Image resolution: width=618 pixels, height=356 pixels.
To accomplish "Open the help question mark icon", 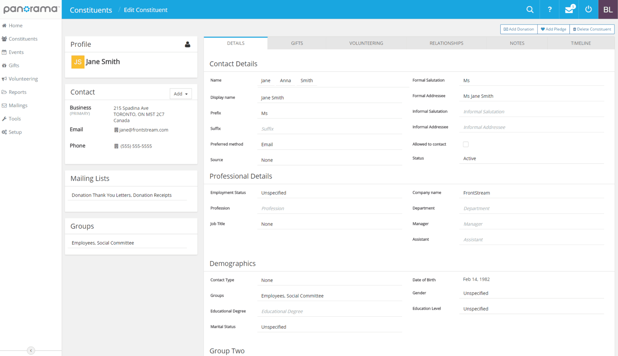I will click(549, 10).
